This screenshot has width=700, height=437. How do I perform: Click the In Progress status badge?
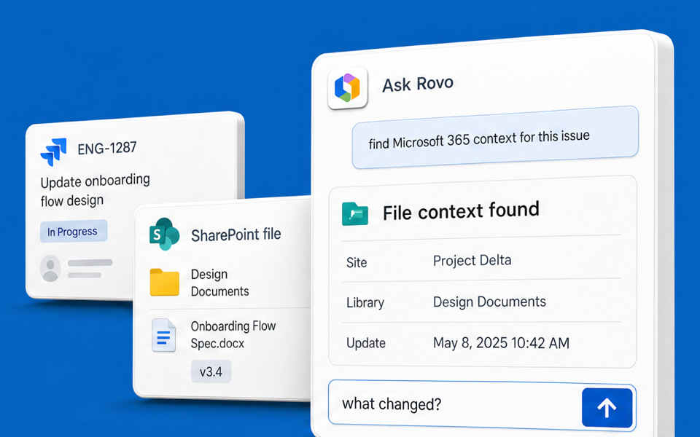(x=73, y=232)
